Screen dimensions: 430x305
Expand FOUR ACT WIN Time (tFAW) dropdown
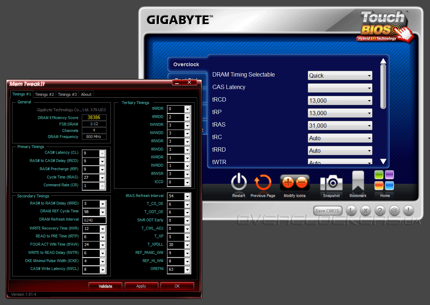coord(103,245)
